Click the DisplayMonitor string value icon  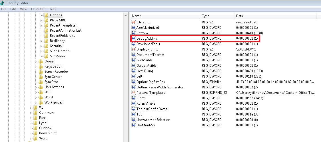coord(133,49)
